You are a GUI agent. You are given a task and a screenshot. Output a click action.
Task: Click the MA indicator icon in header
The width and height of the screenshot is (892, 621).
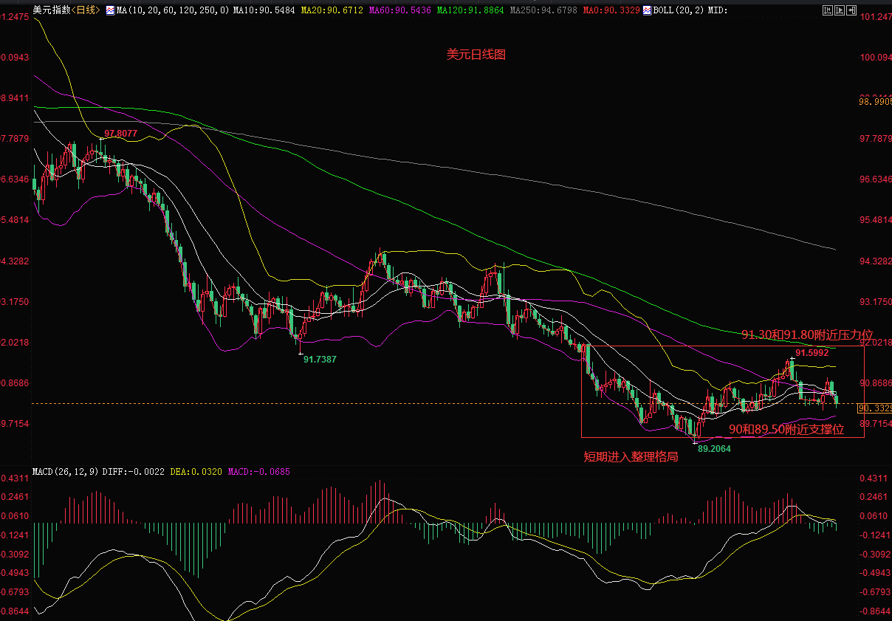(x=110, y=10)
